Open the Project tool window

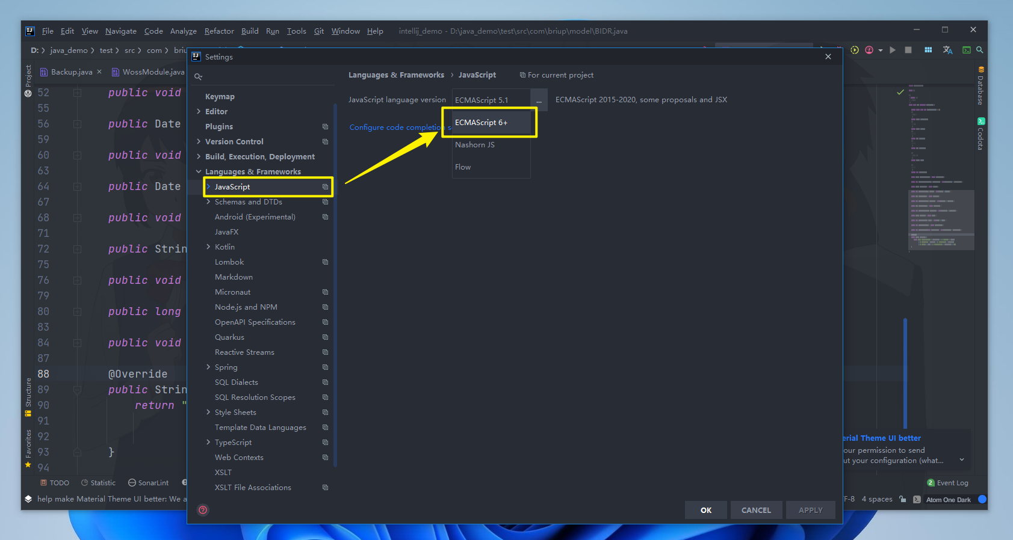pyautogui.click(x=28, y=81)
